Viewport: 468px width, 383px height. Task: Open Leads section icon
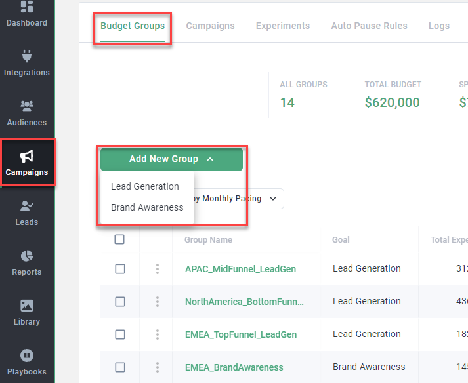pyautogui.click(x=27, y=206)
